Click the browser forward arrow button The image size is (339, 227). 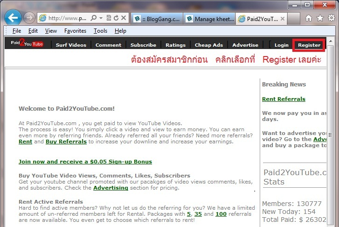pyautogui.click(x=29, y=18)
